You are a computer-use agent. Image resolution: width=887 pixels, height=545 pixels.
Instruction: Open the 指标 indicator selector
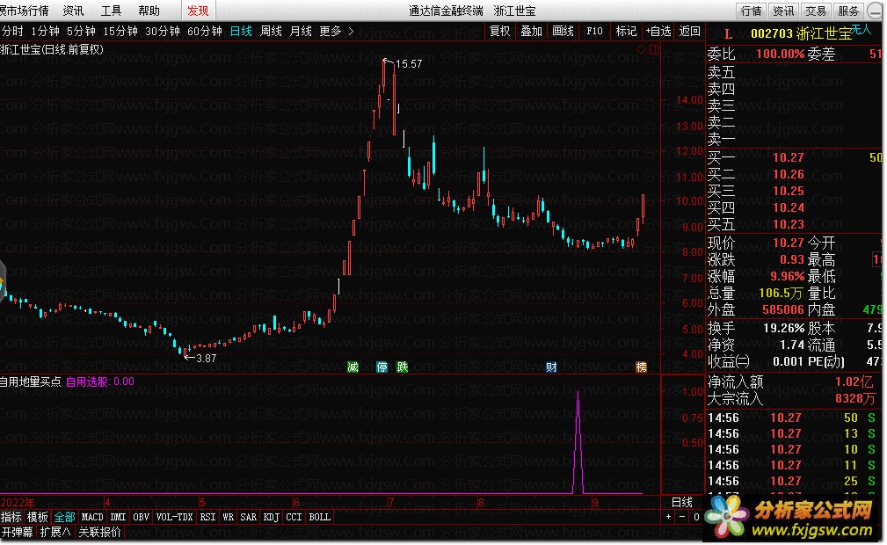11,517
